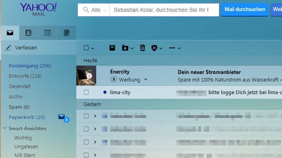The image size is (282, 158).
Task: Collapse the Smart-Ansichten section
Action: pyautogui.click(x=5, y=128)
